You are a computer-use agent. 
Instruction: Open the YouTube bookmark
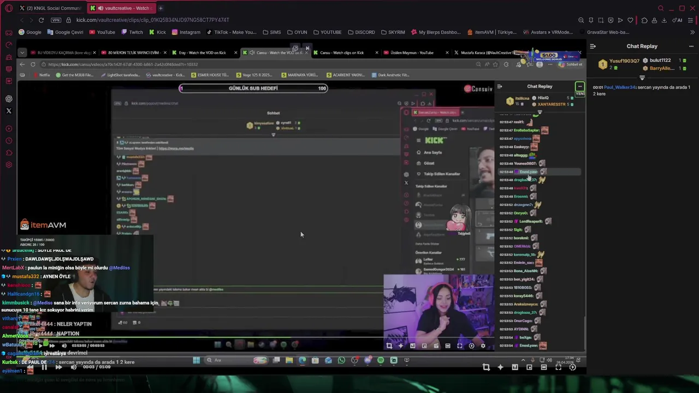[x=102, y=32]
